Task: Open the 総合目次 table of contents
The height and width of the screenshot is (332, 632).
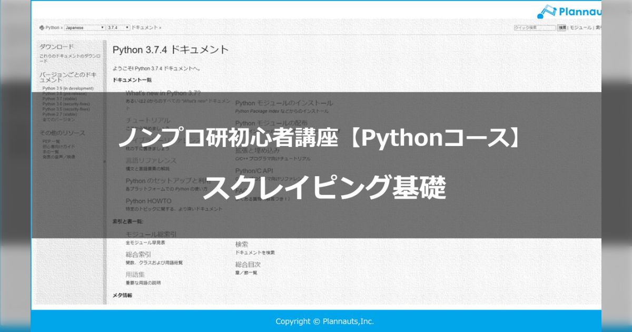Action: 249,264
